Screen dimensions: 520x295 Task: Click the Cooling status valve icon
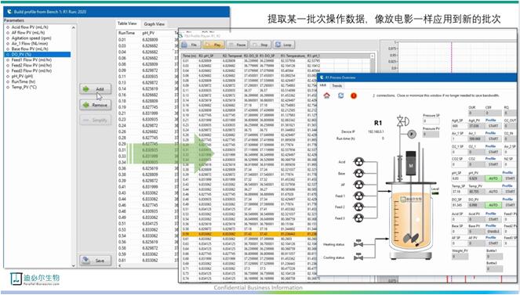[x=358, y=257]
